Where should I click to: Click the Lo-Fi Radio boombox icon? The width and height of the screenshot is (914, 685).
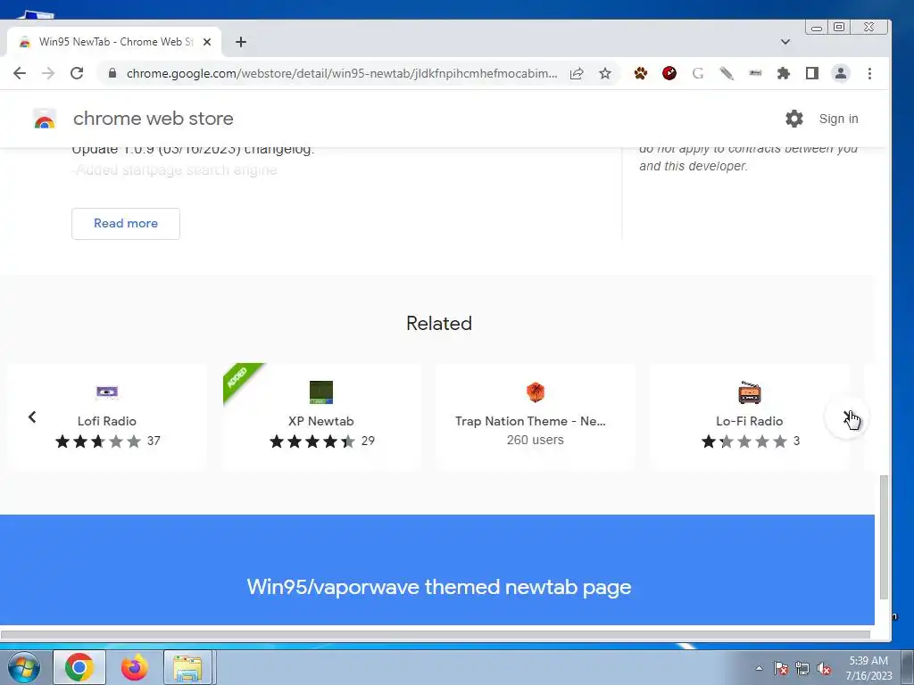750,392
